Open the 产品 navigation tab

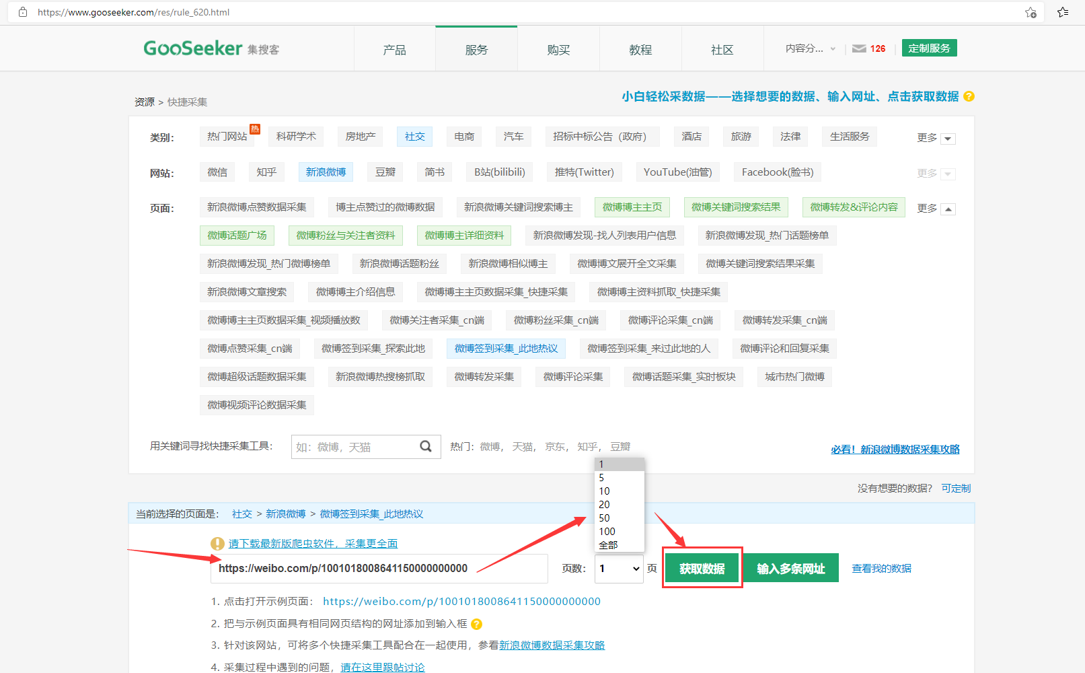394,49
